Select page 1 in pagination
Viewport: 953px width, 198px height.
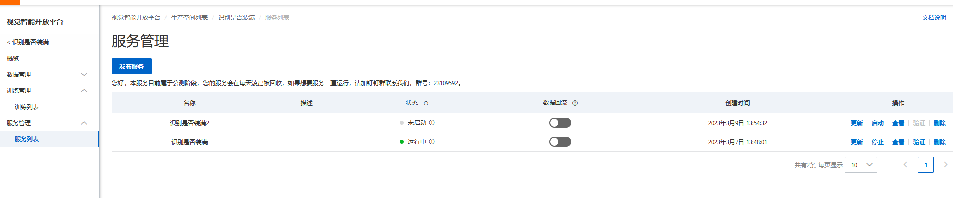point(926,165)
